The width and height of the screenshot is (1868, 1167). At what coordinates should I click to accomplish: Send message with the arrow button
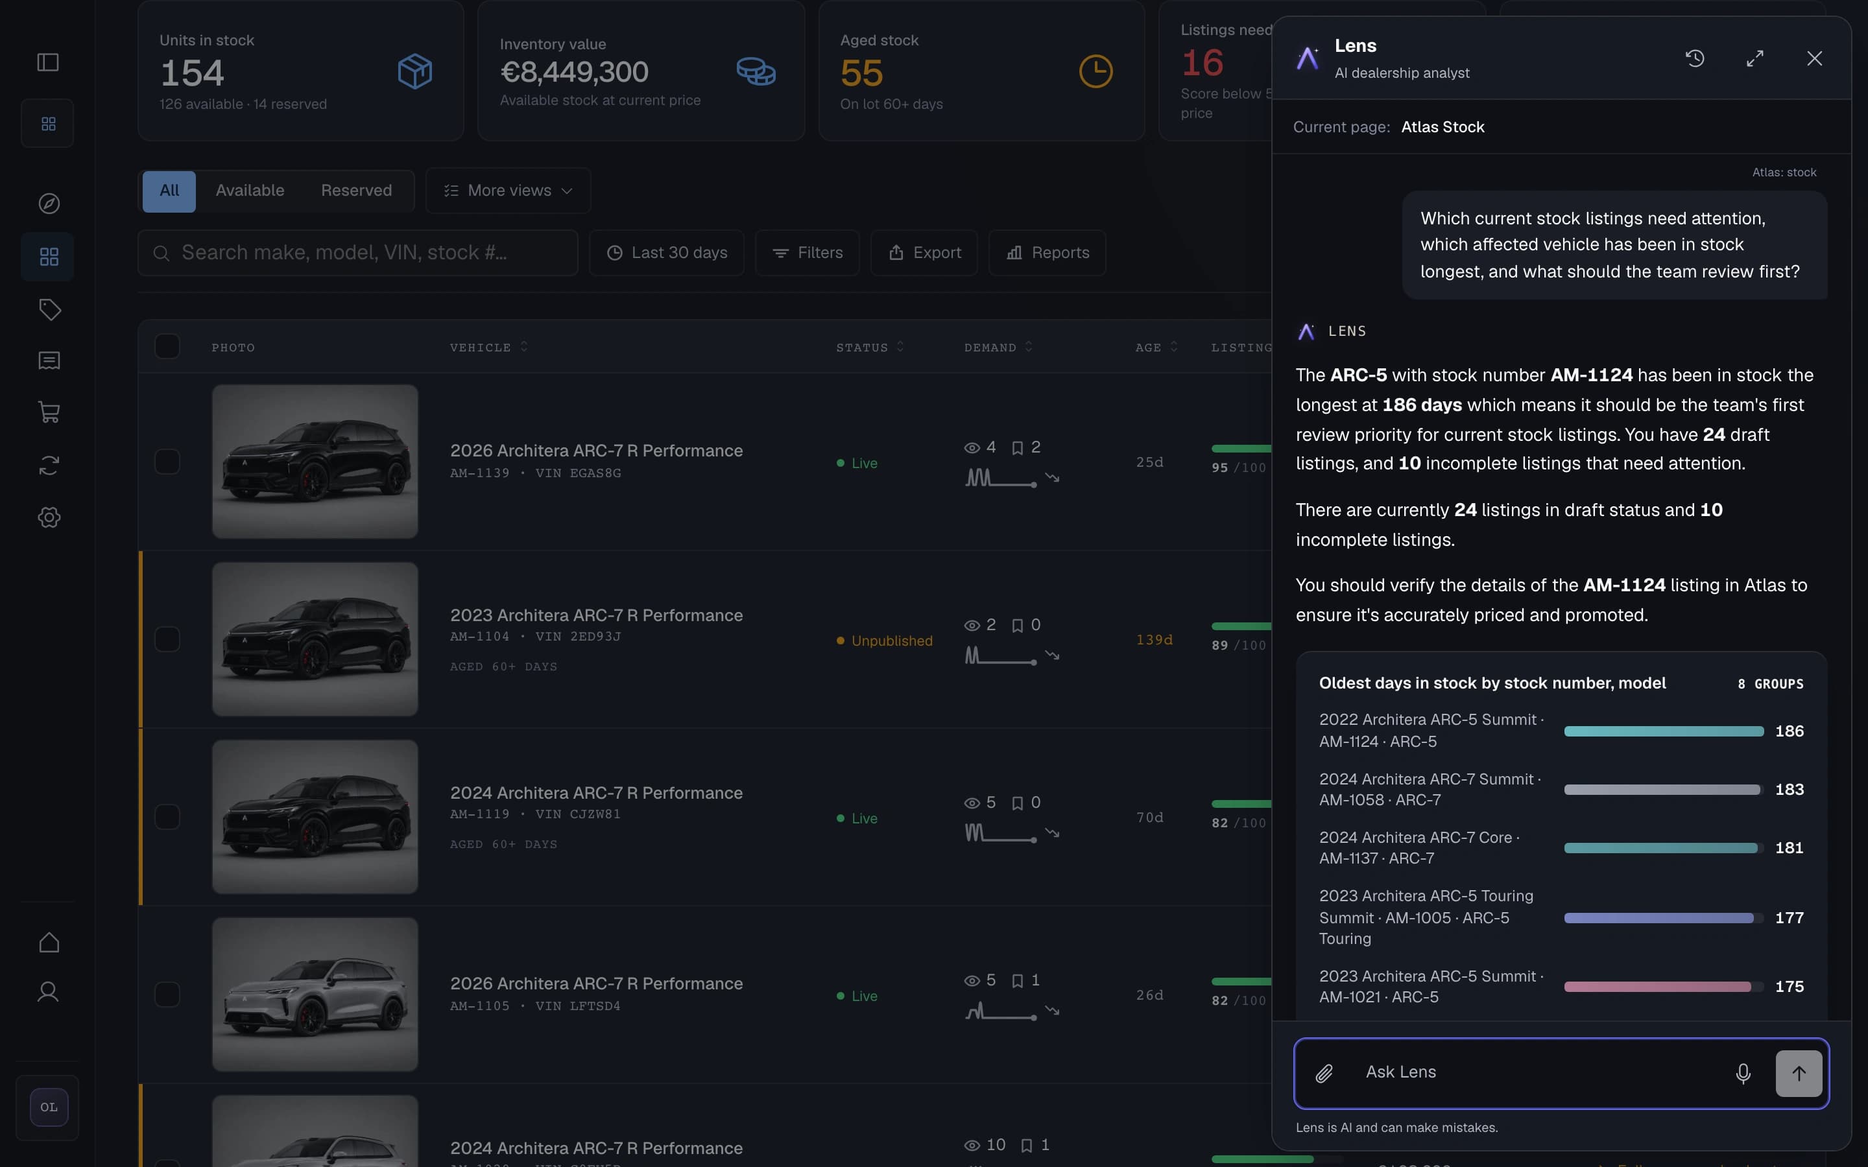(1799, 1074)
